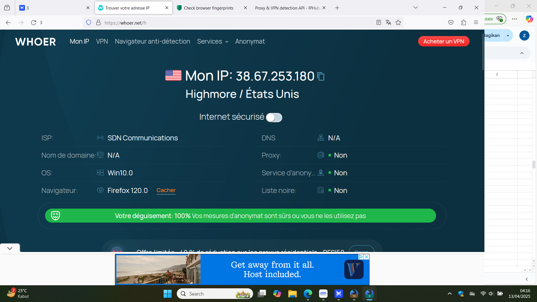Go back to the previous page
537x302 pixels.
8,23
